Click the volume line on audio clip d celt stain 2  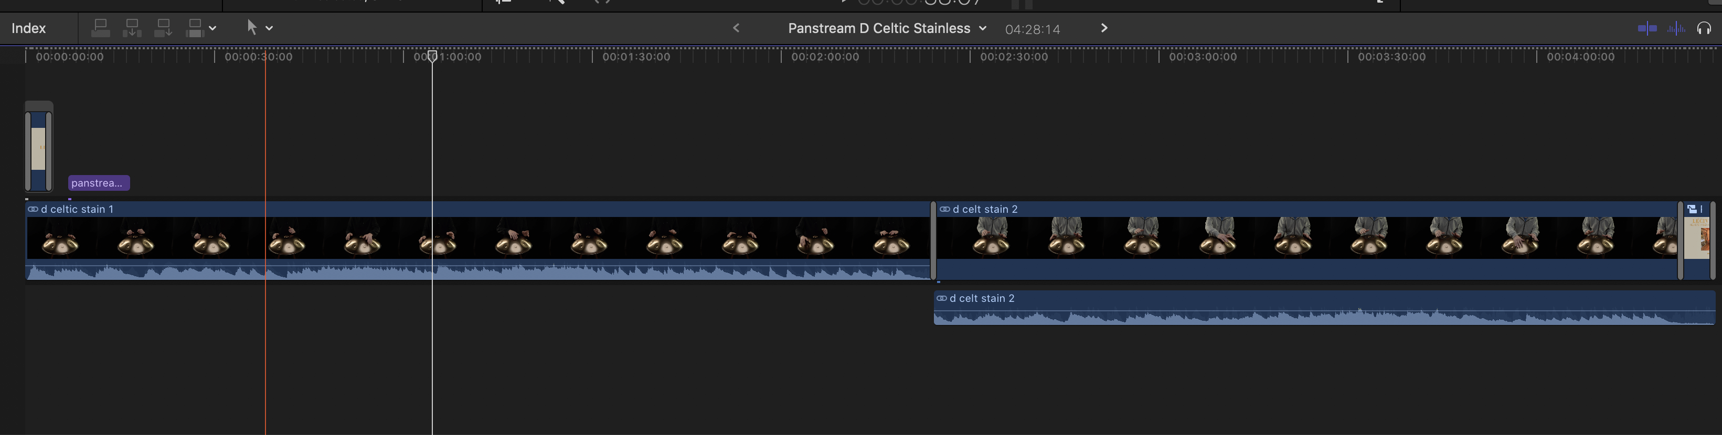(x=1324, y=311)
